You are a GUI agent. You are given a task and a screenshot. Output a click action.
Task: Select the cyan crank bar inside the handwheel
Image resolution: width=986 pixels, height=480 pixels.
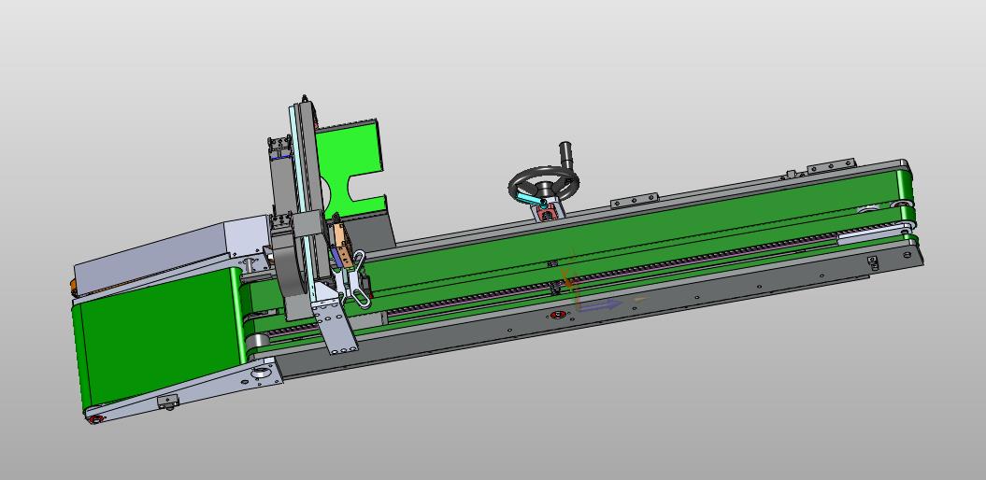532,199
